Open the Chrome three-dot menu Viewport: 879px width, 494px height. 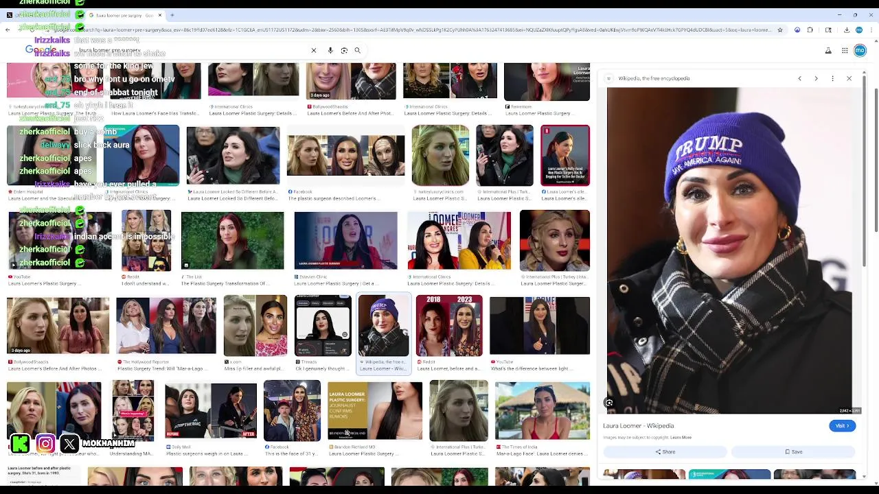pos(871,30)
